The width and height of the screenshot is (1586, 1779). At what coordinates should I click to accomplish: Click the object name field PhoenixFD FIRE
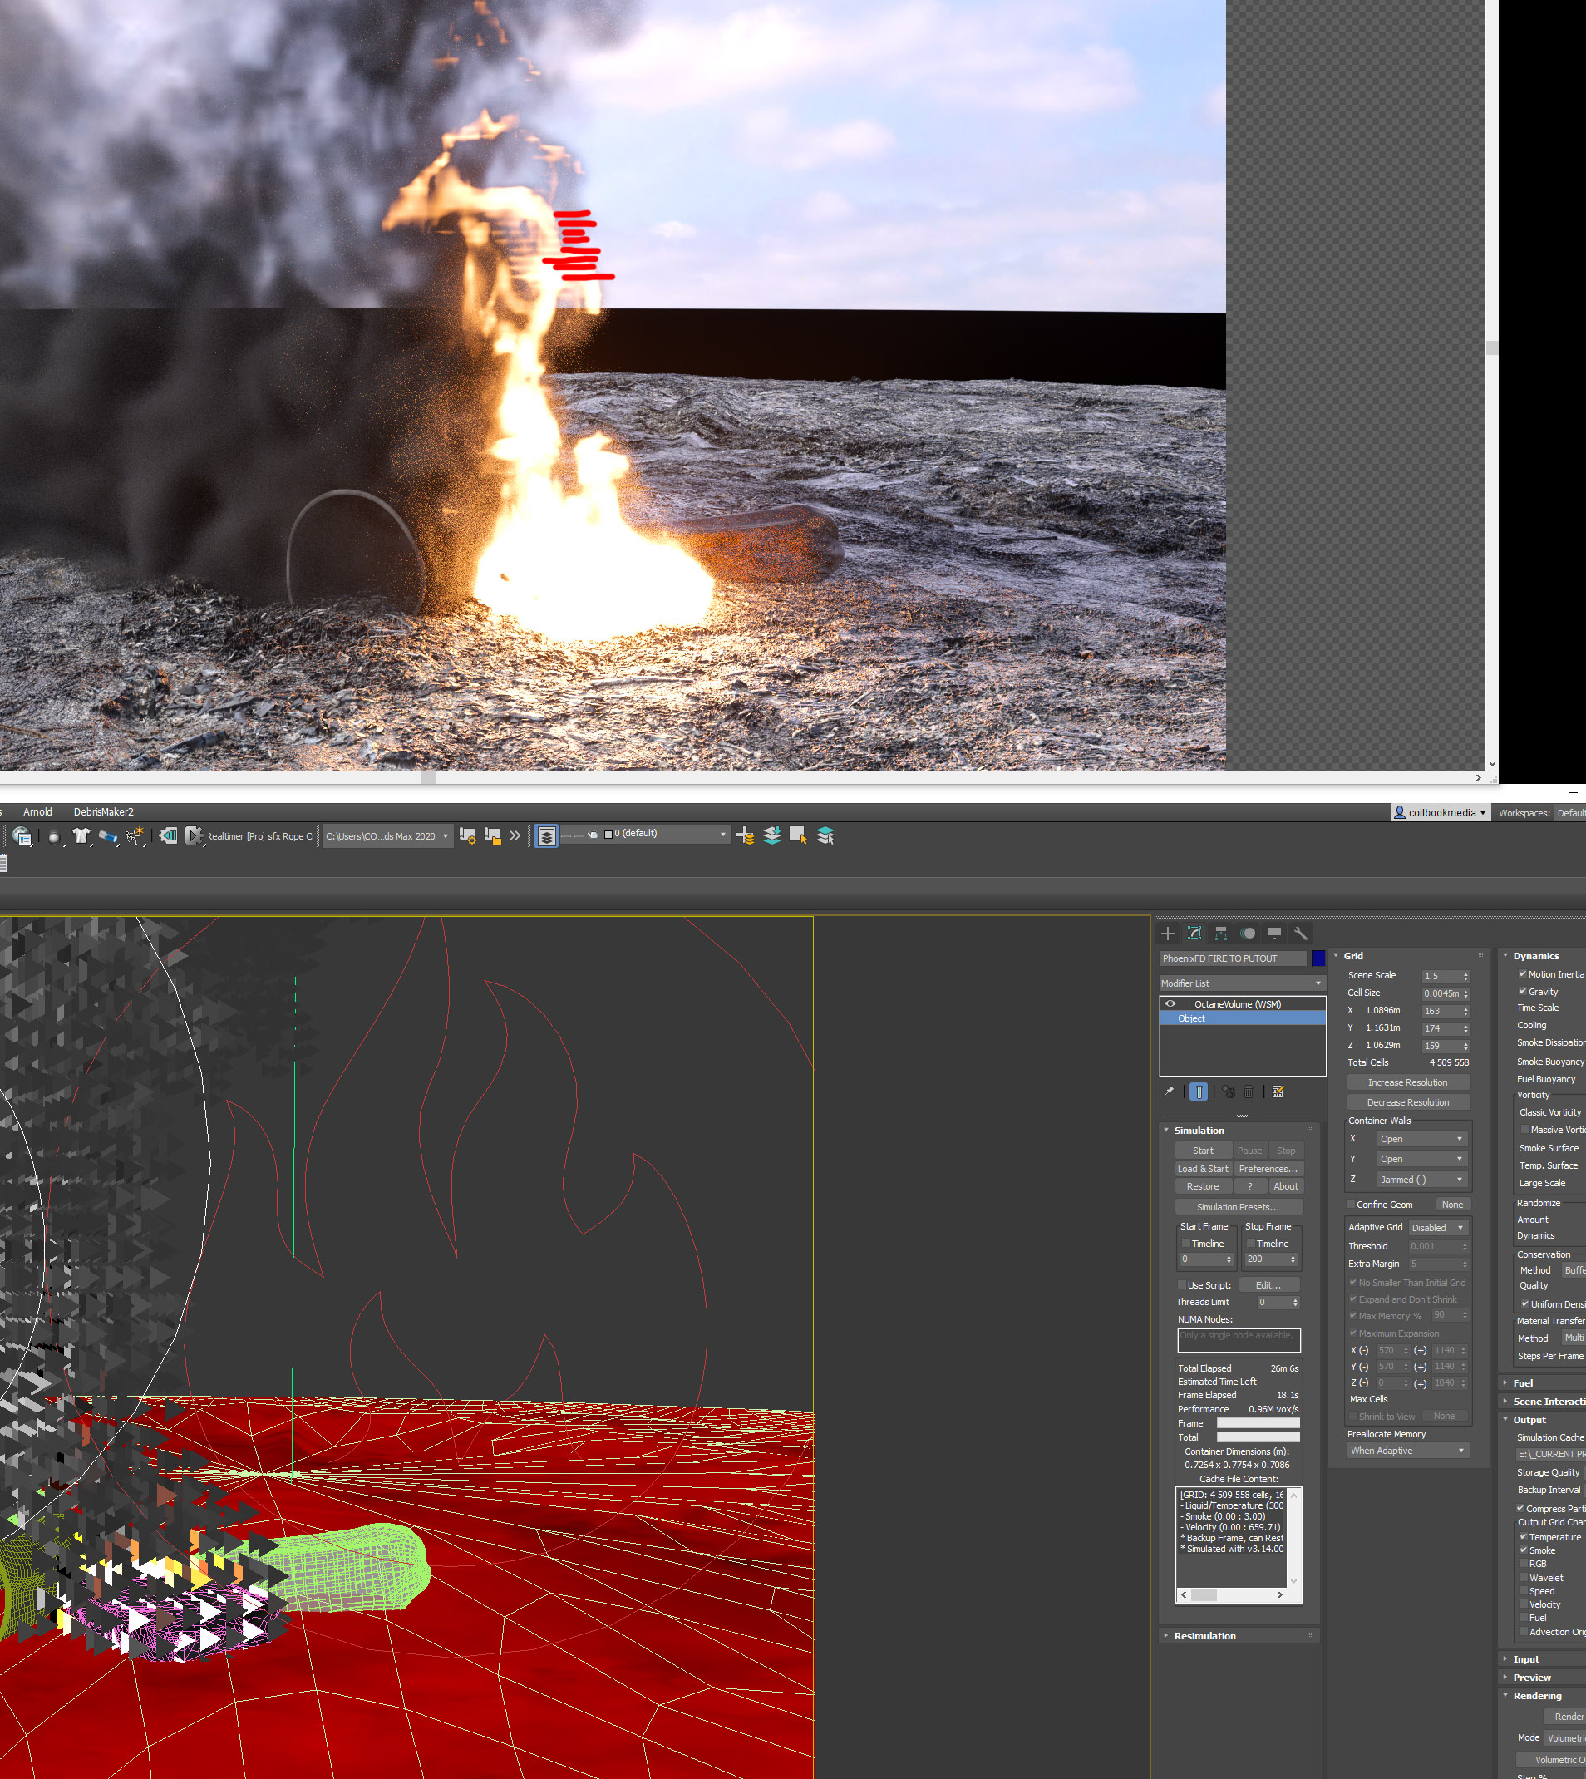point(1232,958)
